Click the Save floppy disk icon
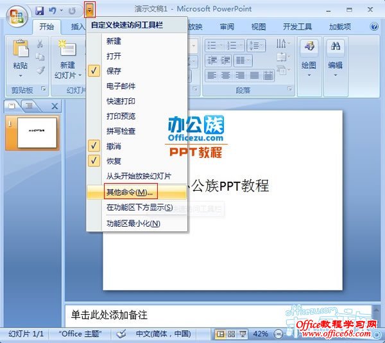This screenshot has height=343, width=385. coord(39,10)
